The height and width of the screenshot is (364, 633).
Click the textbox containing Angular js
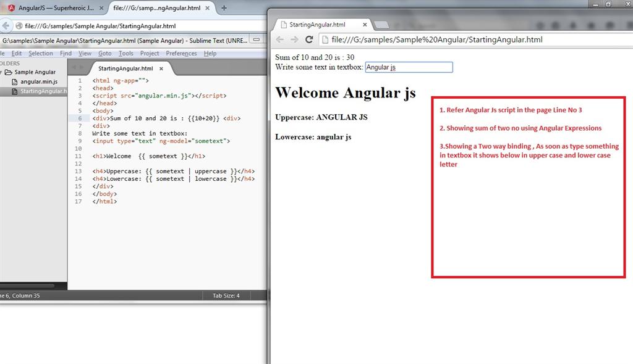tap(409, 67)
